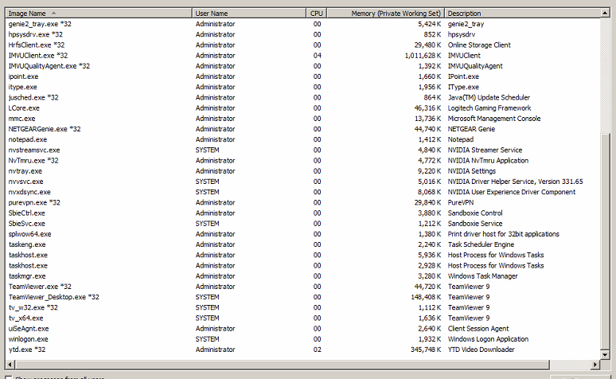Select the mmc.exe process row

[302, 119]
